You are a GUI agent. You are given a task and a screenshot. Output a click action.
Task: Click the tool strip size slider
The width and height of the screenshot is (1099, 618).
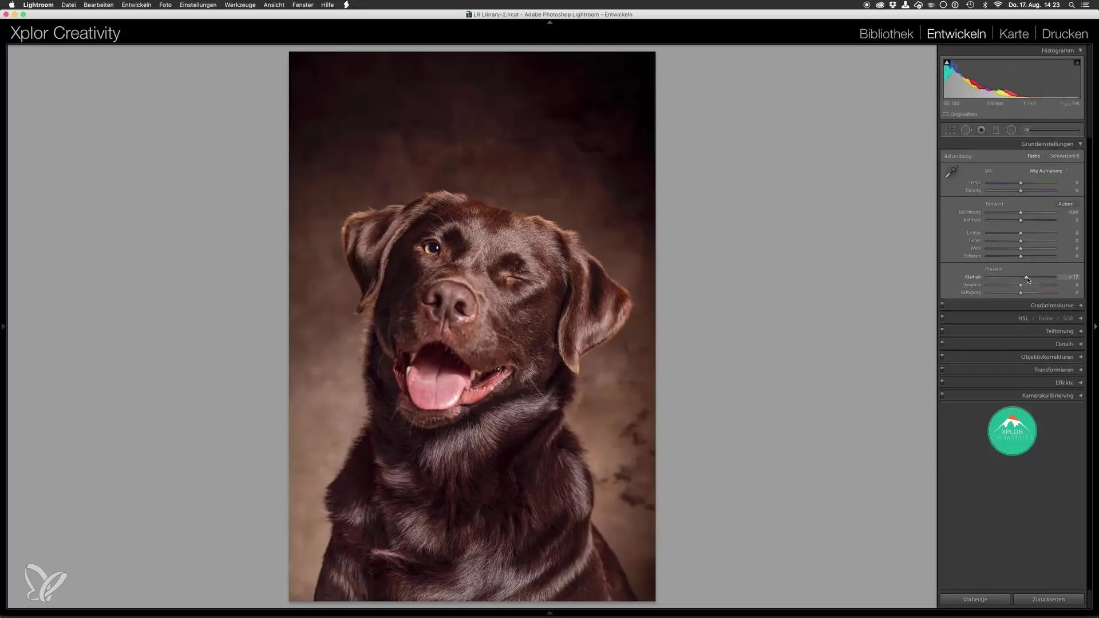(x=1052, y=130)
